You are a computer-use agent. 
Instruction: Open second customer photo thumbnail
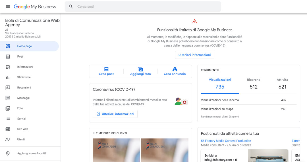pos(165,150)
